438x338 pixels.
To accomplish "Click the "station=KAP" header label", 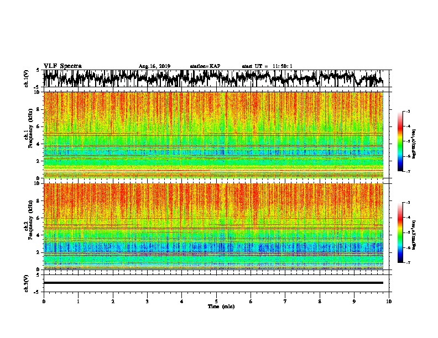I will [x=205, y=66].
